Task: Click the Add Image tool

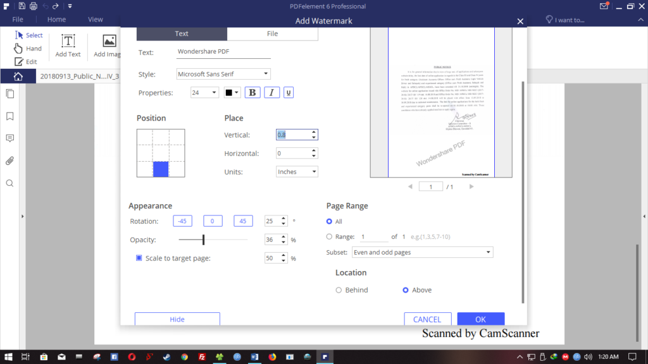Action: (x=107, y=45)
